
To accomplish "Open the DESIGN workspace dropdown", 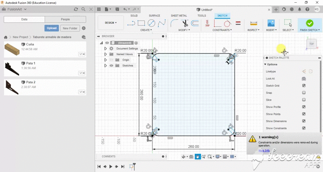I will tap(111, 23).
